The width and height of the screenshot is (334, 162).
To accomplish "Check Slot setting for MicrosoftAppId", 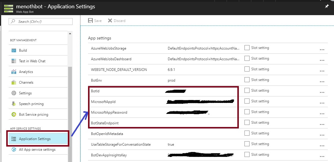I will [247, 101].
